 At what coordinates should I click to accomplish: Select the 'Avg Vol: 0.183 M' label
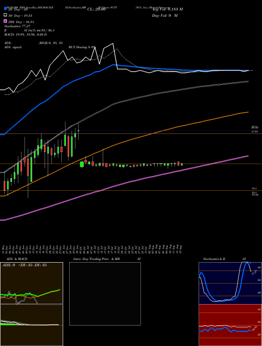tap(167, 9)
